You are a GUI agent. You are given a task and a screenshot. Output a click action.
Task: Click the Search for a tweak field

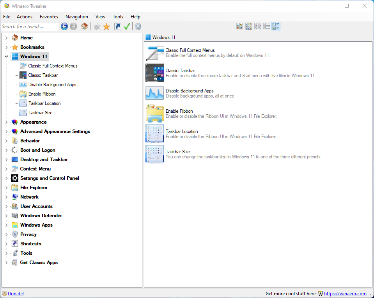pos(30,27)
